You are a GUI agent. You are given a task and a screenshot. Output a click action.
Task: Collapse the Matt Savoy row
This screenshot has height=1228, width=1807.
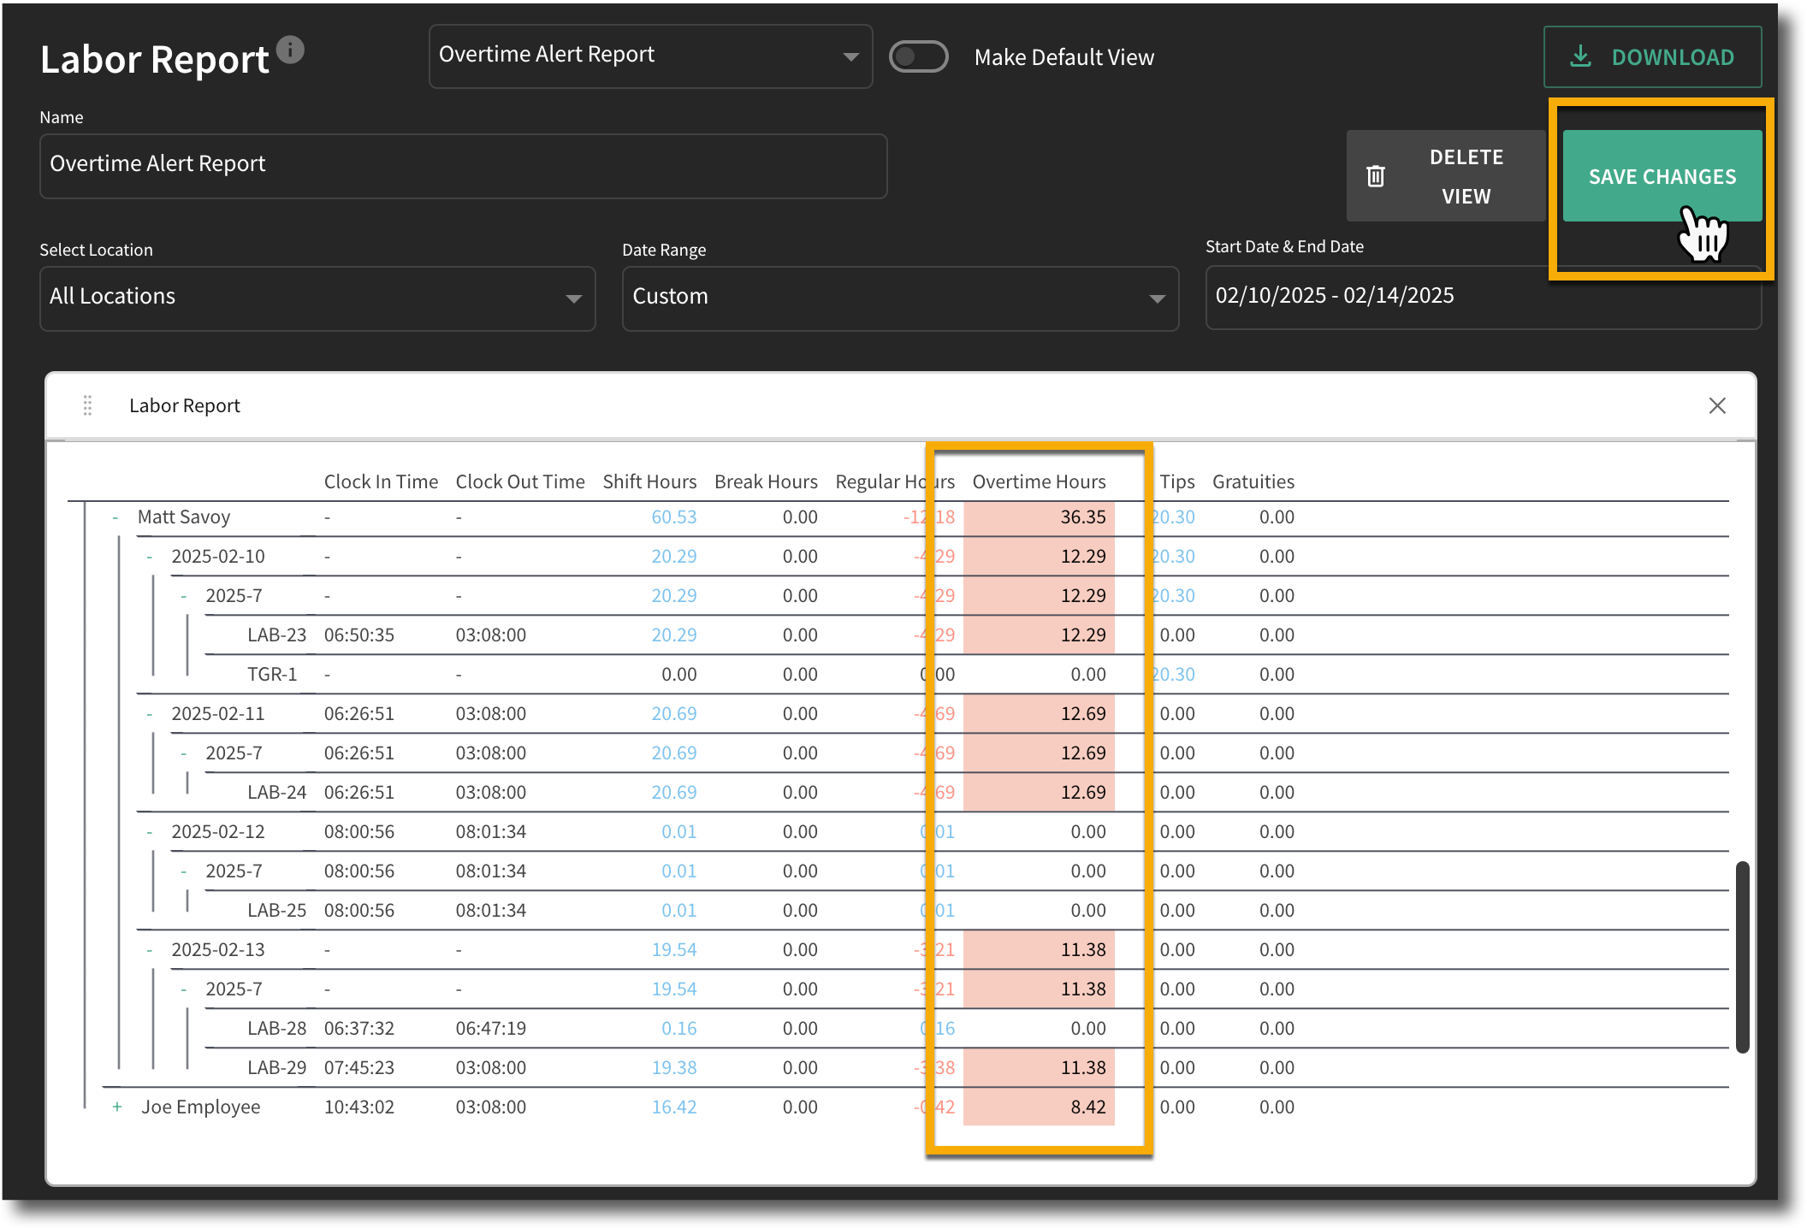coord(116,517)
